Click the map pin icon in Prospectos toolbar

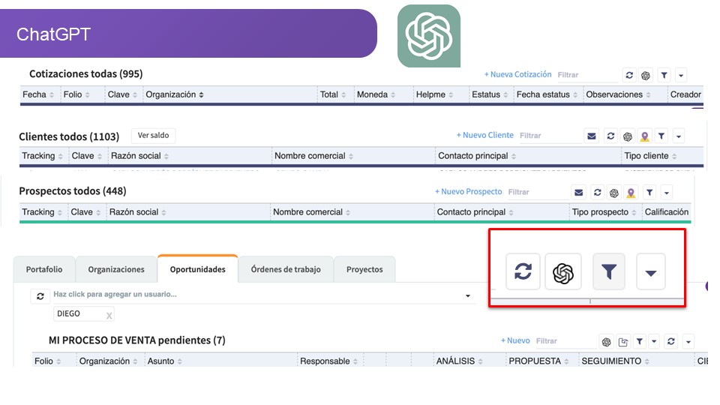631,193
